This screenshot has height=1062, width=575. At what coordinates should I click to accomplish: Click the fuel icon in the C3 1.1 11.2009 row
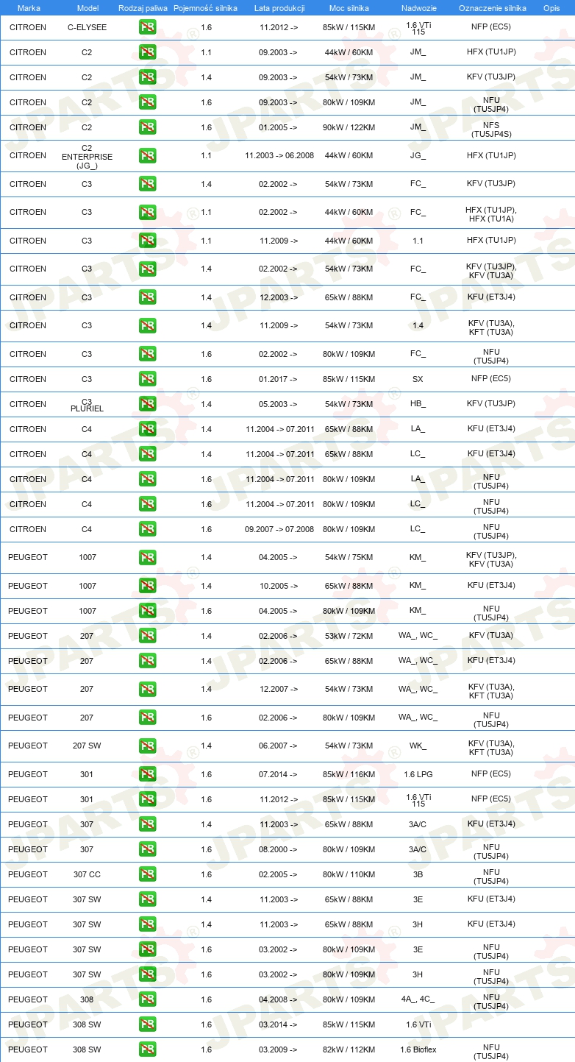pyautogui.click(x=147, y=241)
